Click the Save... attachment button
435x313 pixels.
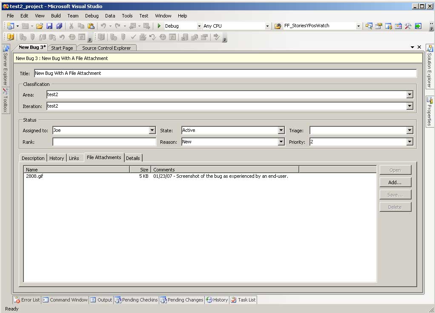pos(395,195)
